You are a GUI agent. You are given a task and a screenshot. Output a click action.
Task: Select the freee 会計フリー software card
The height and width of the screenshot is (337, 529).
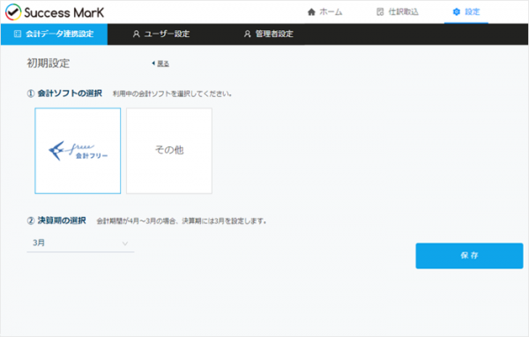[78, 151]
